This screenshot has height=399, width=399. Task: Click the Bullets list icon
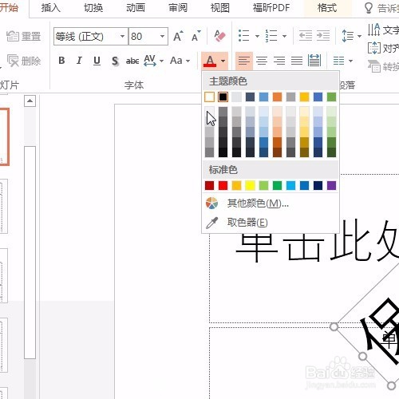[x=244, y=36]
